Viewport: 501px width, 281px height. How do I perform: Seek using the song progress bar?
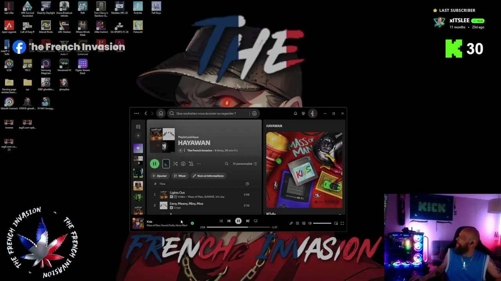(238, 227)
